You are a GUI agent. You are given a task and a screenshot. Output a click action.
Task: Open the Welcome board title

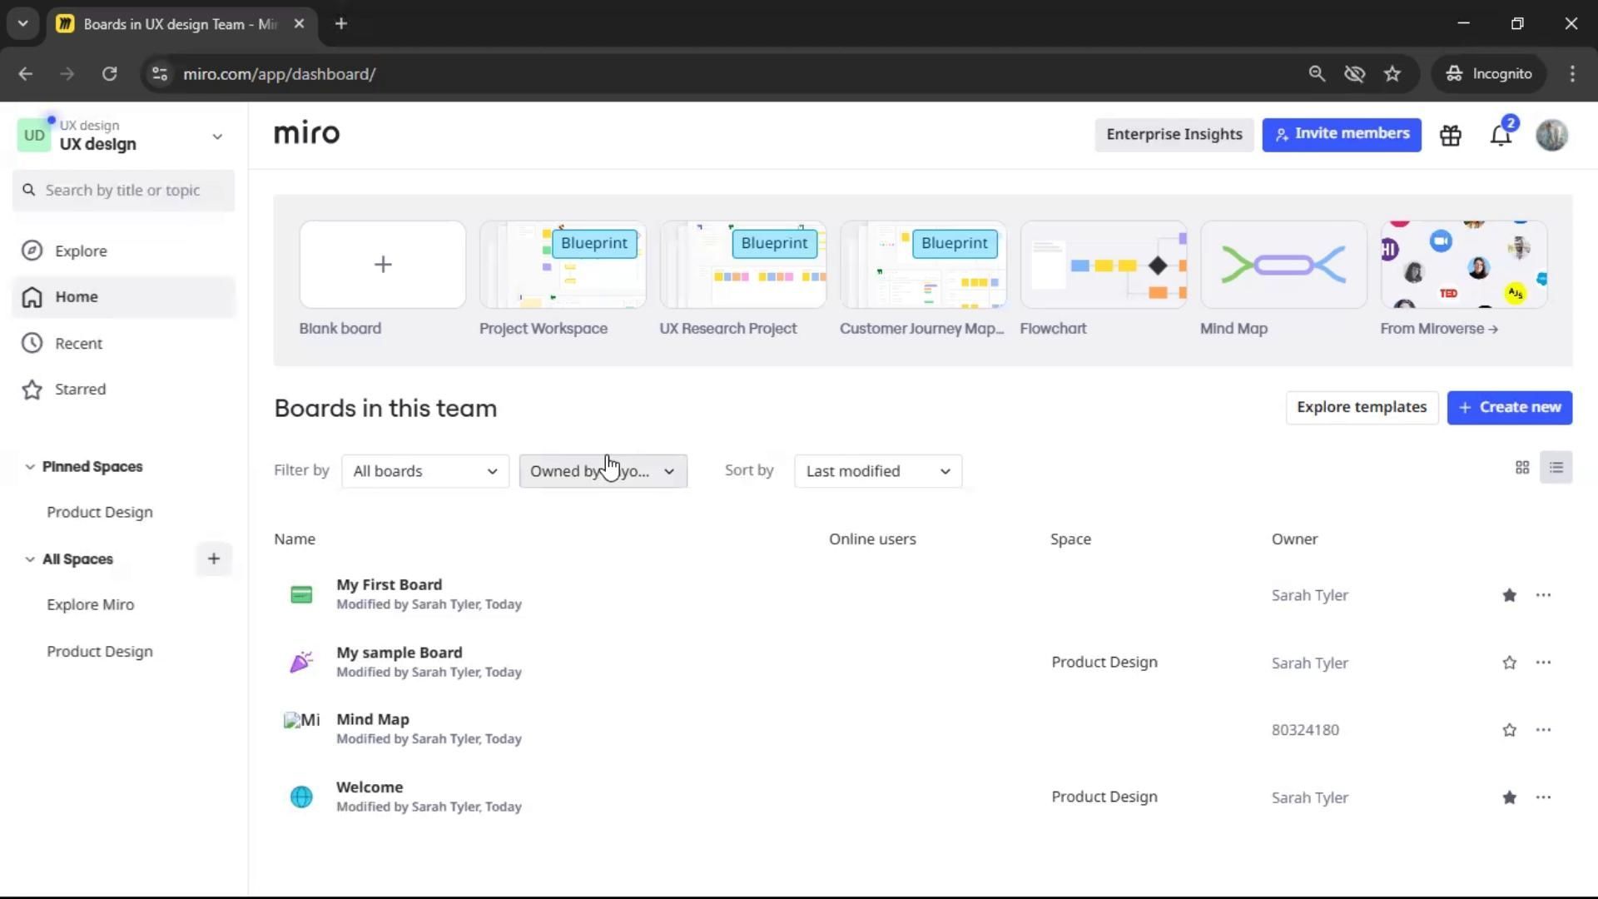[370, 787]
